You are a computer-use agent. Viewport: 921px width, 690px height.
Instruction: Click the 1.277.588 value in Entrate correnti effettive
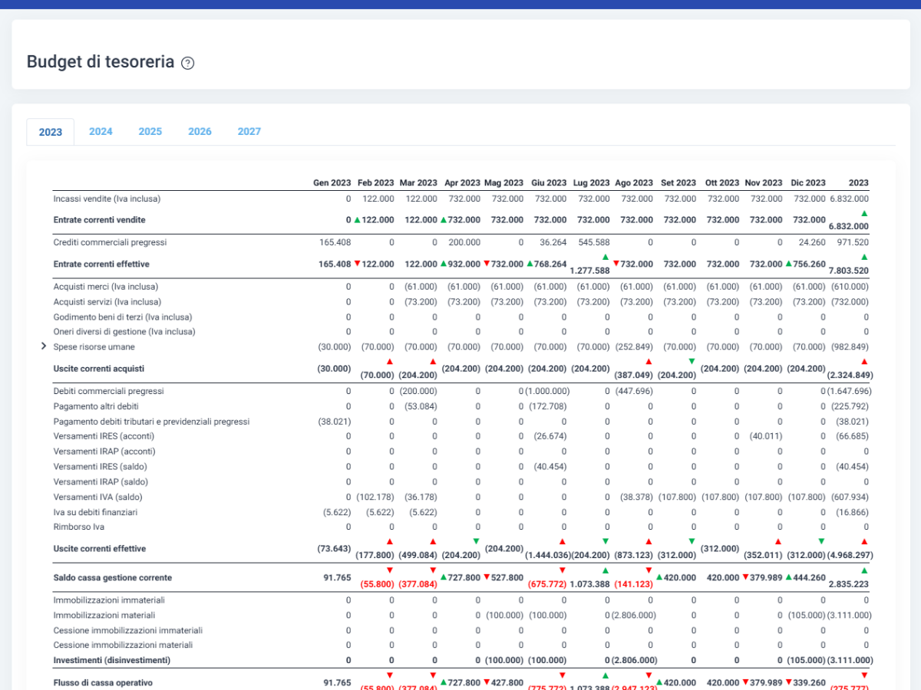click(589, 270)
